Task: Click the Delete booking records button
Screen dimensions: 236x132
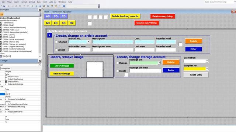Action: pyautogui.click(x=125, y=16)
